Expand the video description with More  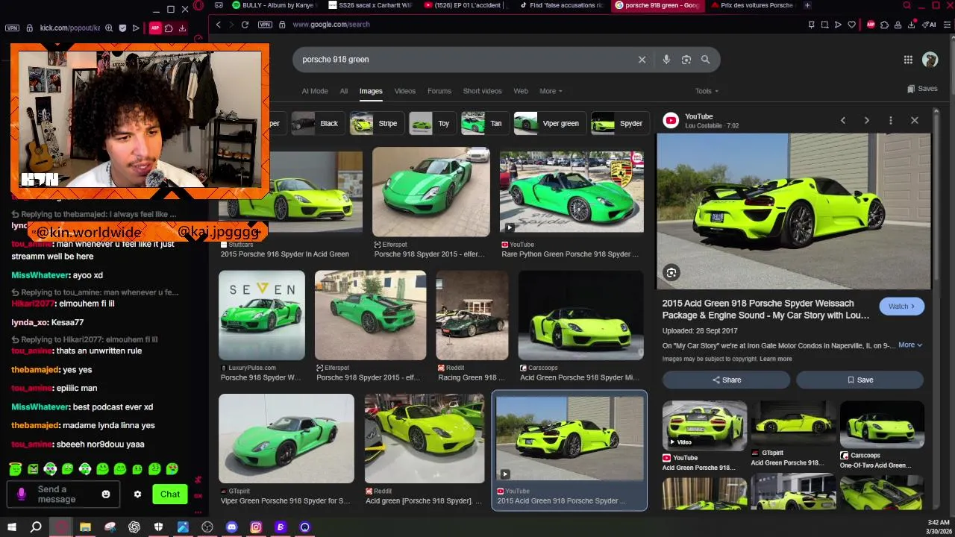point(910,345)
